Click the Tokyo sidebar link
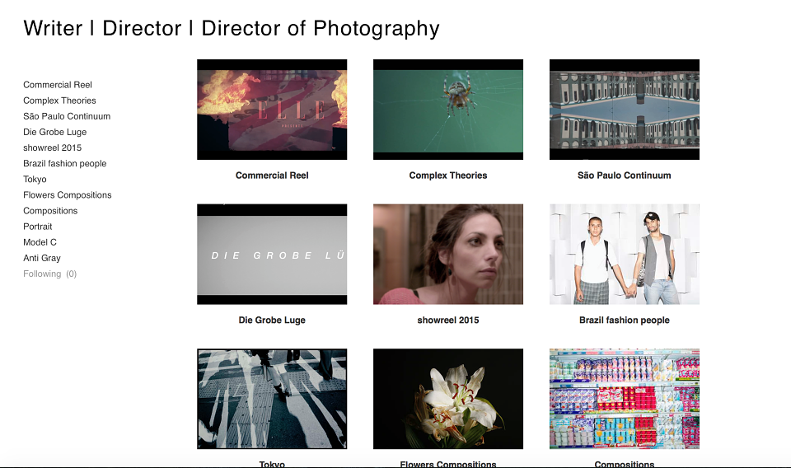791x468 pixels. [x=35, y=179]
